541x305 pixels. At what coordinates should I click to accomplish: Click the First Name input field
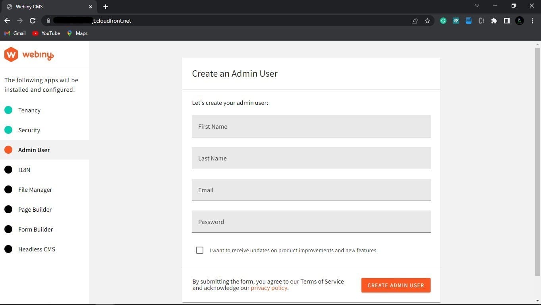coord(311,126)
